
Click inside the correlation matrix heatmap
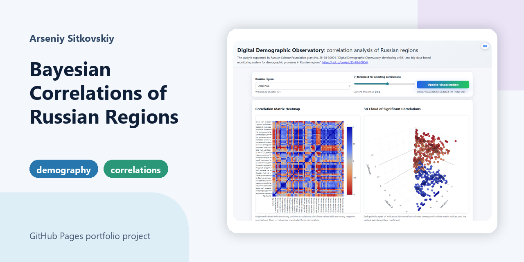coord(307,158)
